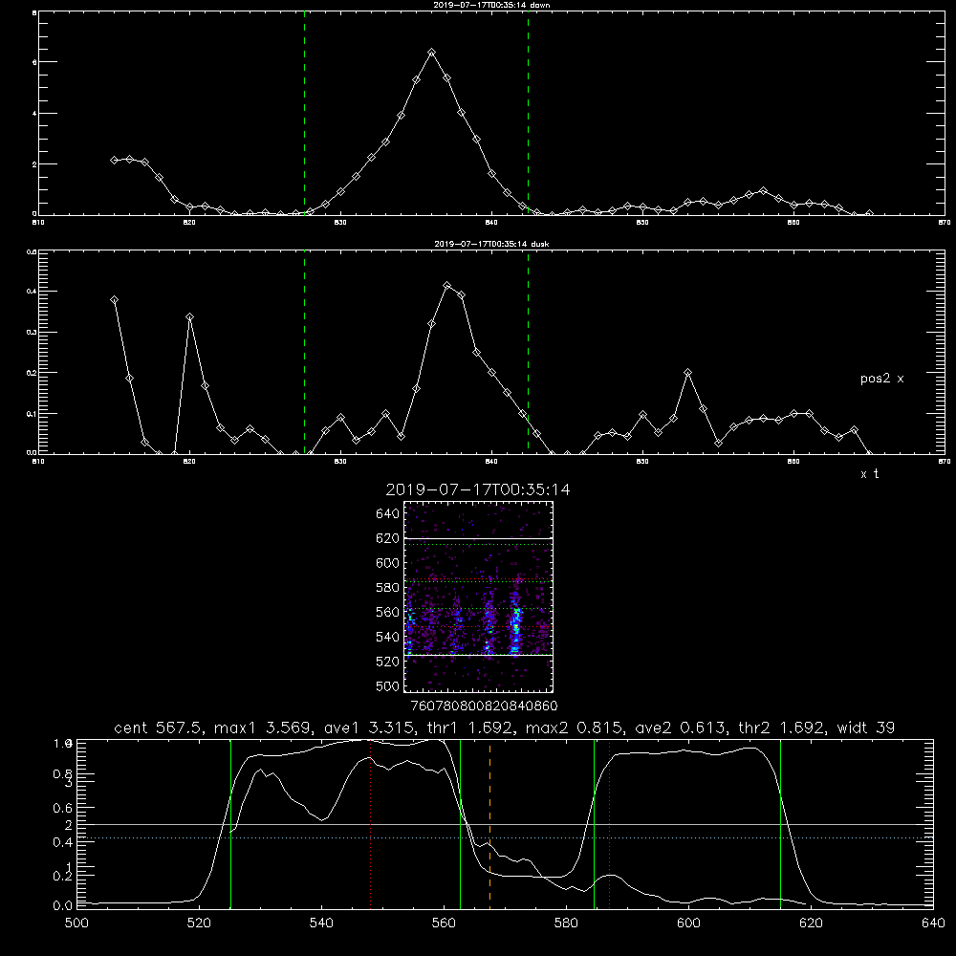Select the 'max2 0.815' value

575,728
